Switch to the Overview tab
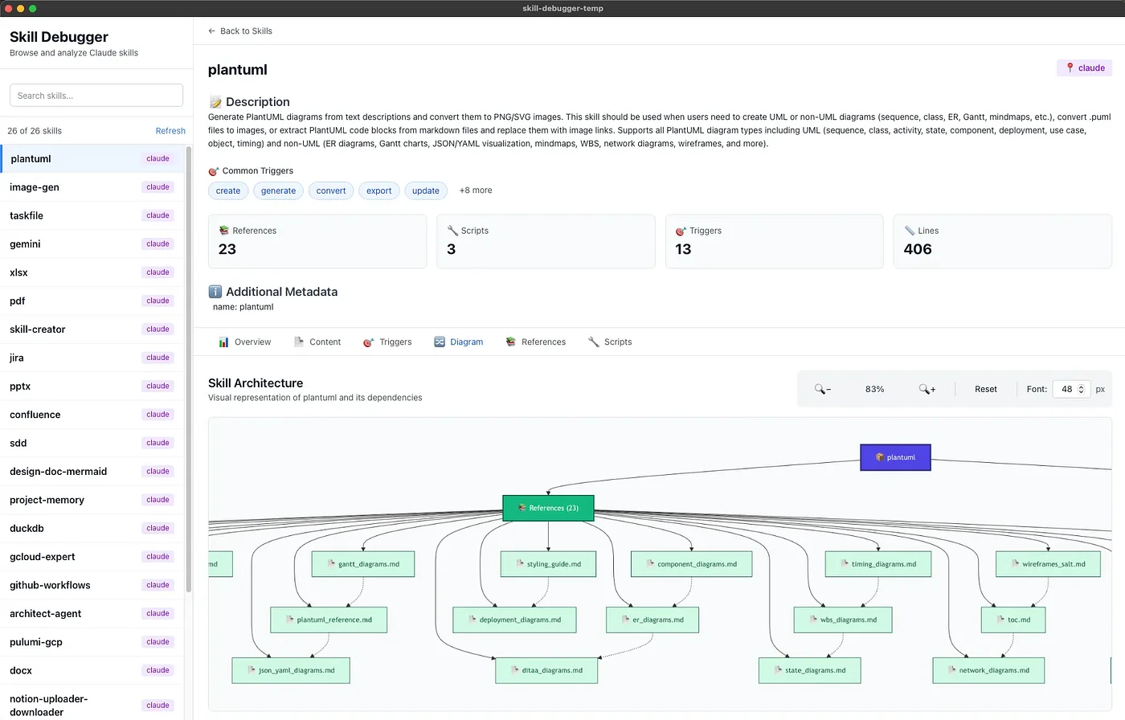 tap(245, 342)
